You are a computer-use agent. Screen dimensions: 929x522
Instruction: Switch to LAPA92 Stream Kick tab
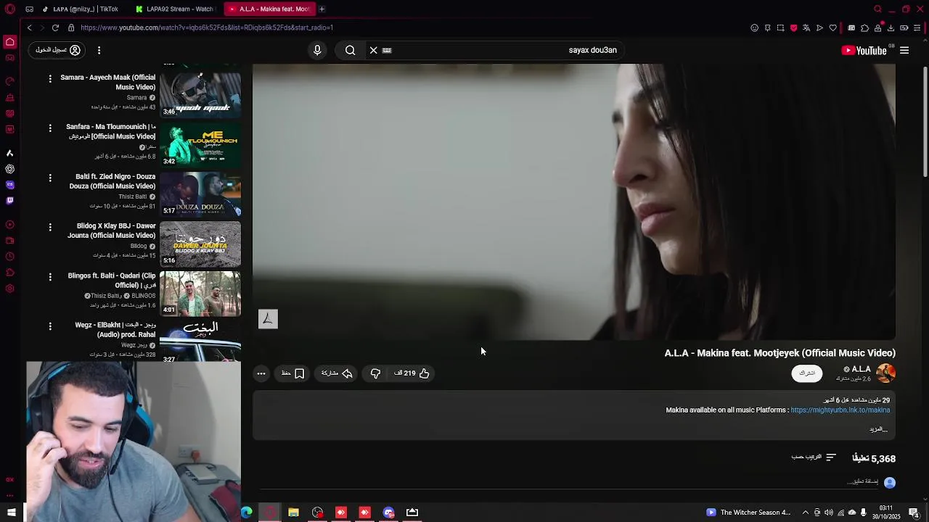point(174,9)
